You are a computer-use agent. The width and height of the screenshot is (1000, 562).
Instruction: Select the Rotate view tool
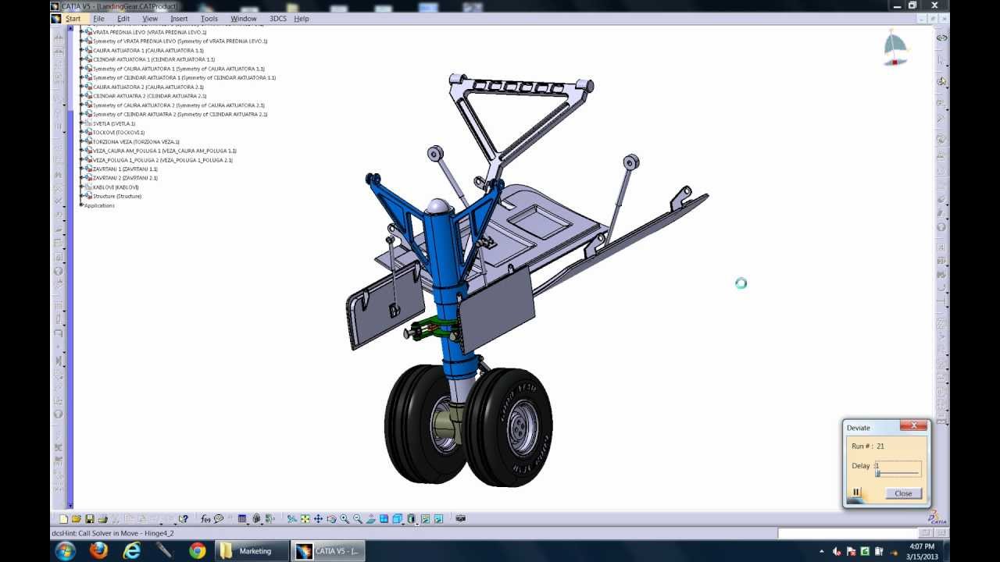click(331, 518)
